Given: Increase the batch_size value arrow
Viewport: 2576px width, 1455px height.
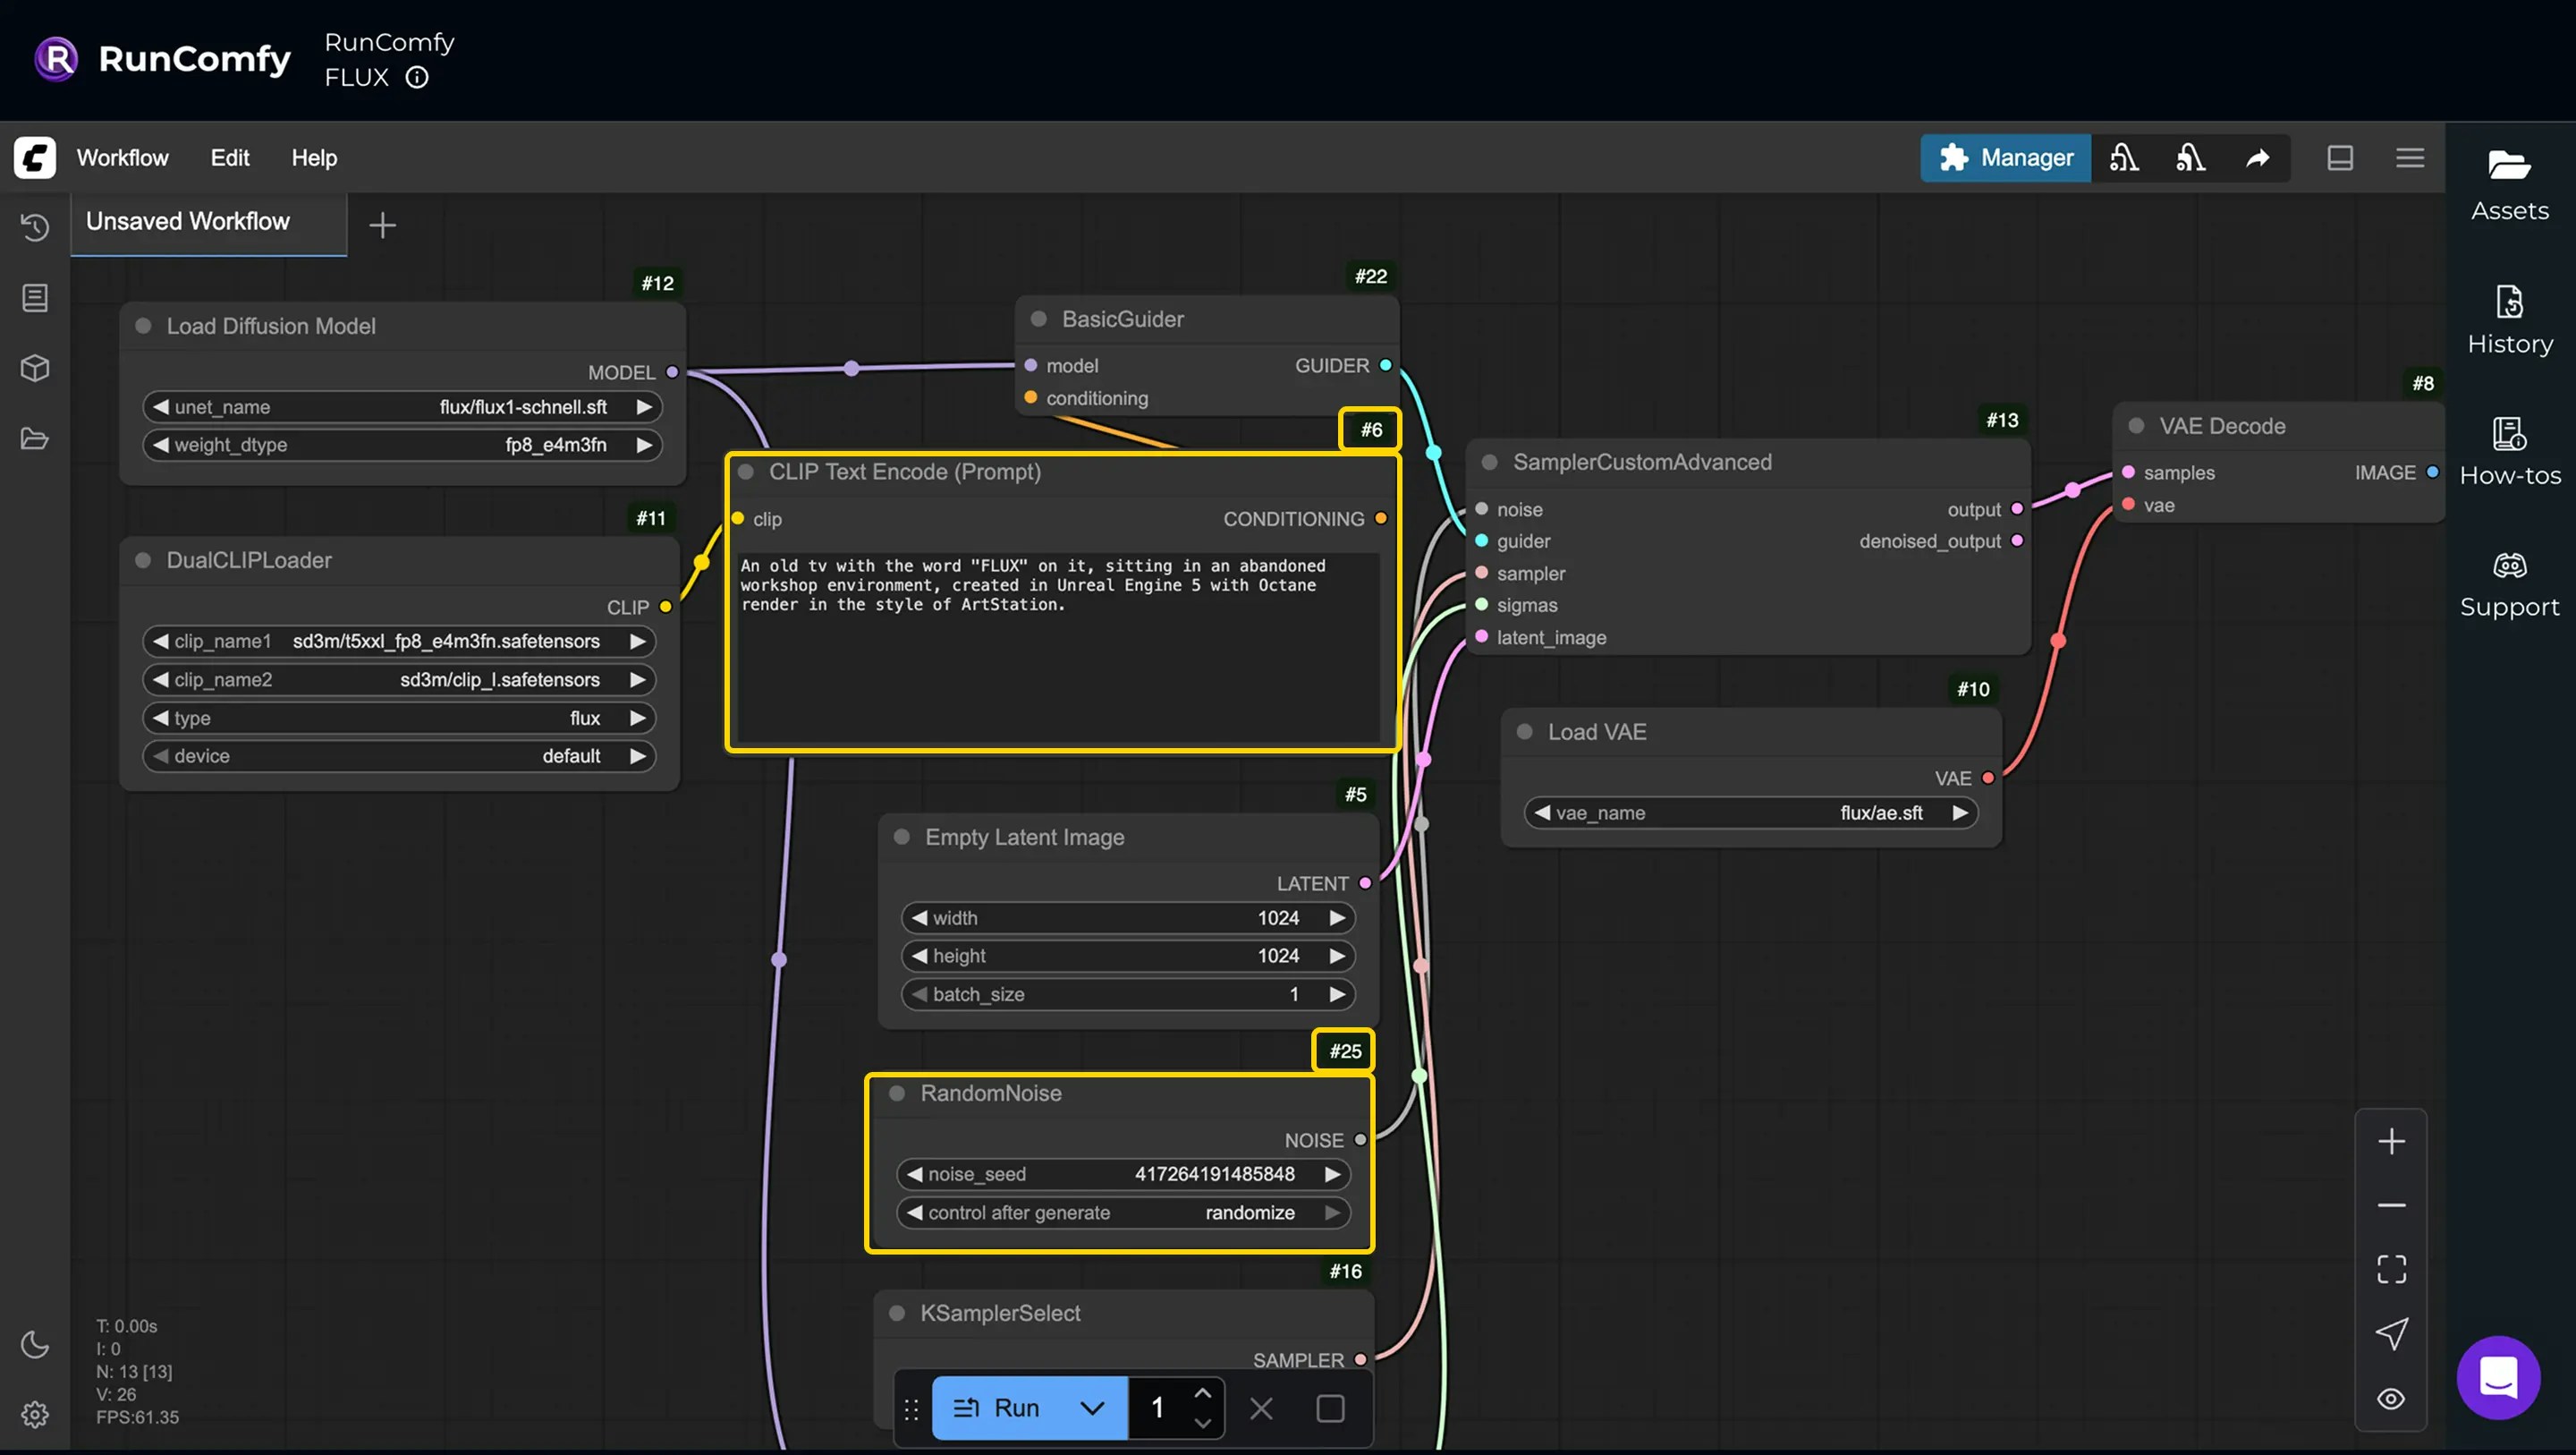Looking at the screenshot, I should tap(1337, 993).
